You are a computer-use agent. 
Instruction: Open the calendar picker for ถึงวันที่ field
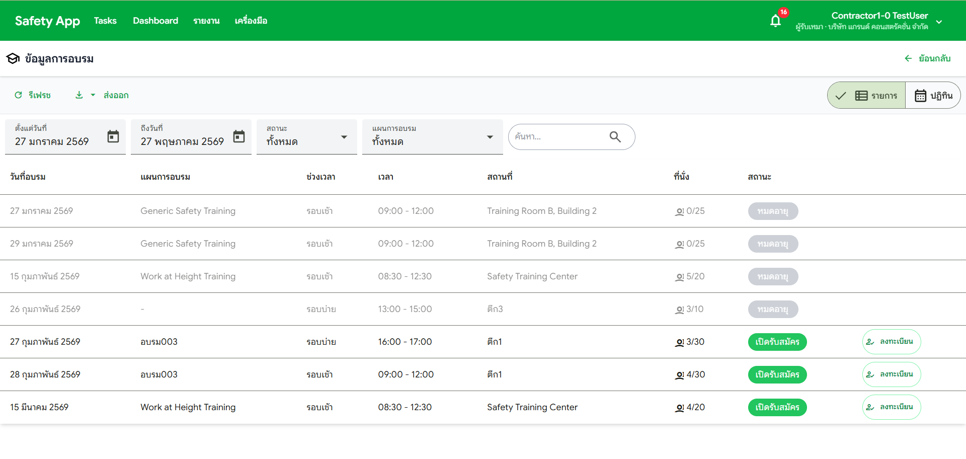pos(239,136)
